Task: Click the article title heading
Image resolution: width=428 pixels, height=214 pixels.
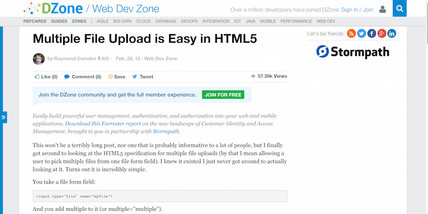Action: click(145, 38)
